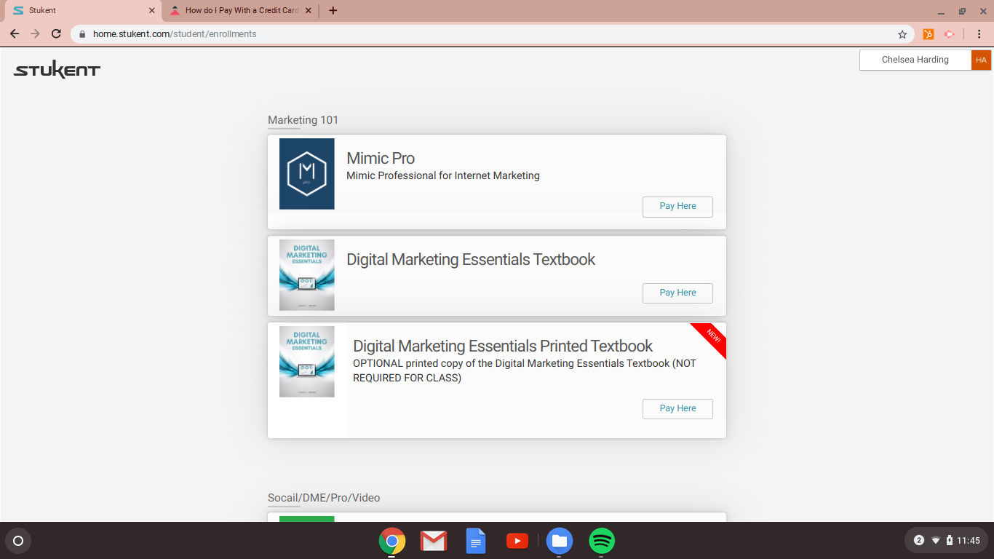Bookmark this page with the star icon
The height and width of the screenshot is (559, 994).
coord(902,34)
